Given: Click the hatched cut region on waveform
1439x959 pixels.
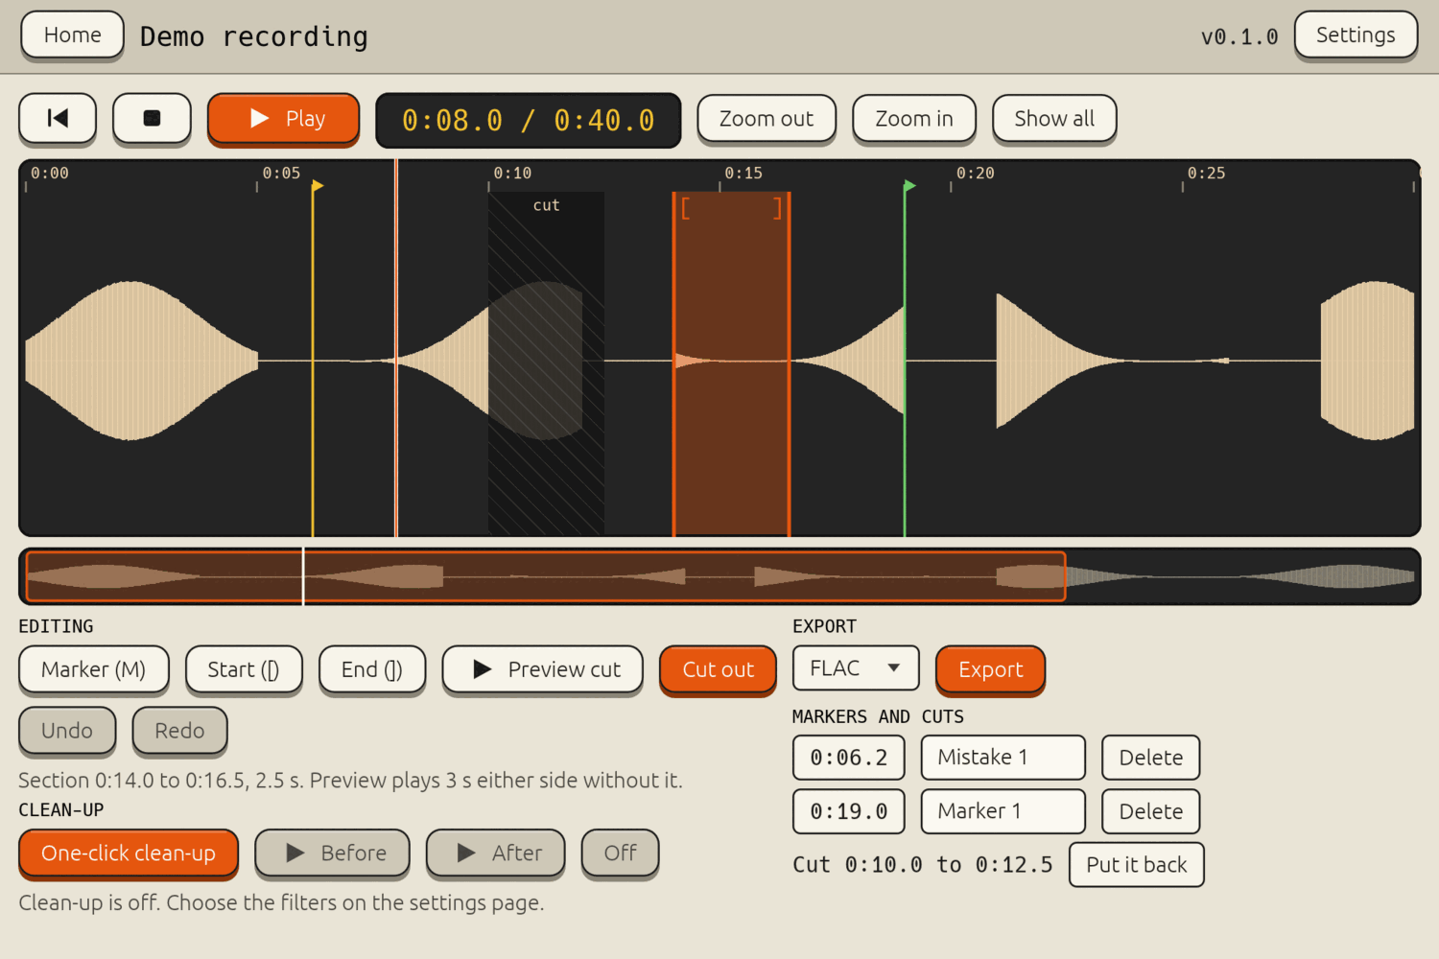Looking at the screenshot, I should click(546, 363).
